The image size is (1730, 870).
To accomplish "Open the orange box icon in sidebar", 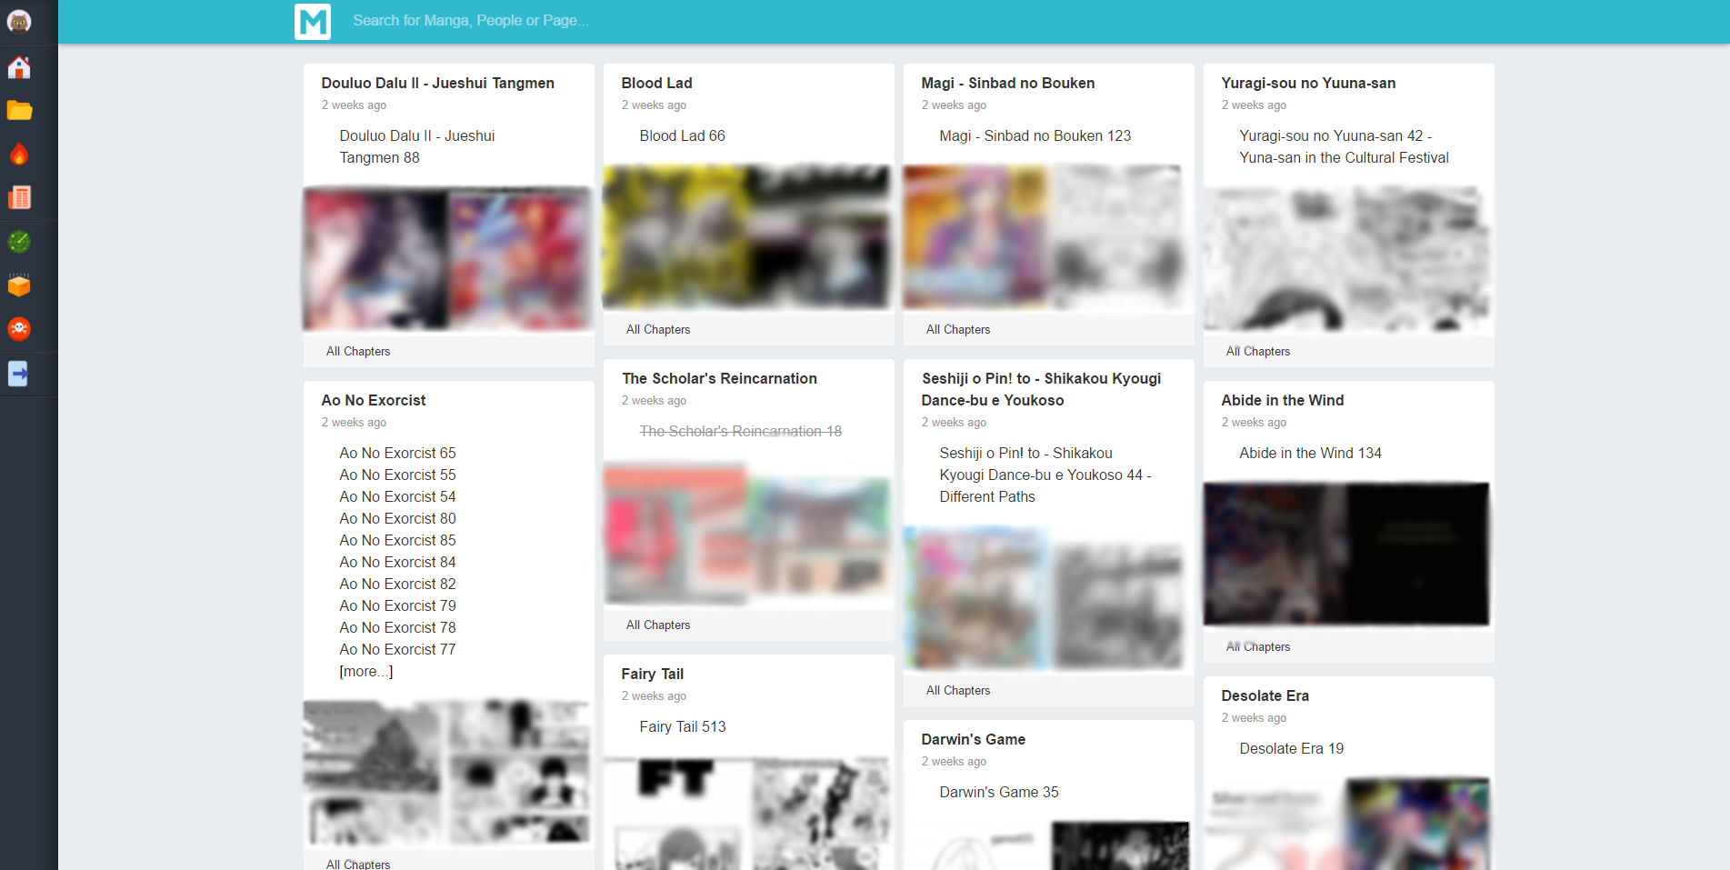I will coord(19,285).
